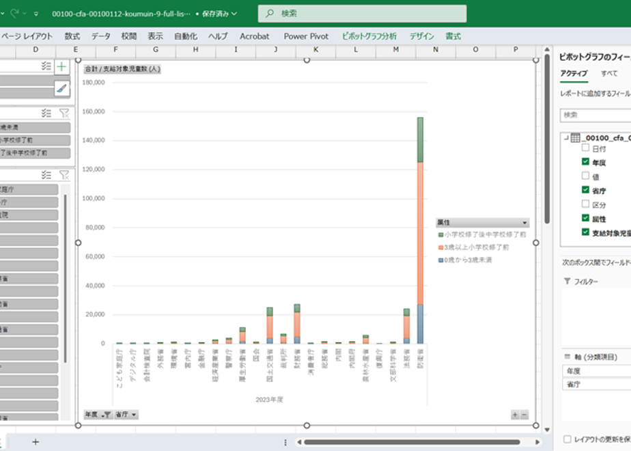
Task: Switch to the Power Pivot tab
Action: point(306,36)
